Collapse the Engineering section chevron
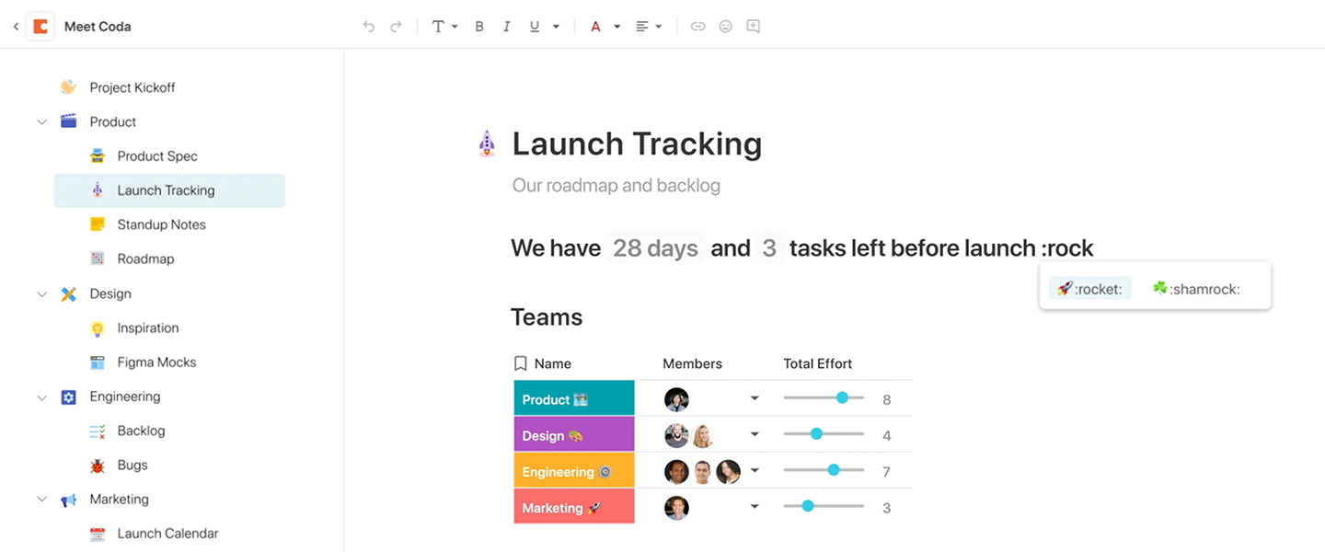 [x=41, y=397]
